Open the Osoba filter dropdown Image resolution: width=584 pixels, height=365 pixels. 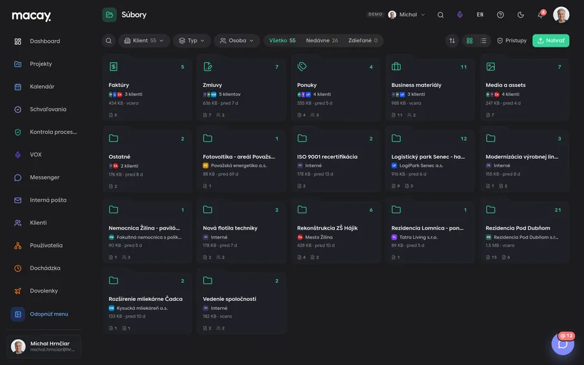(236, 41)
